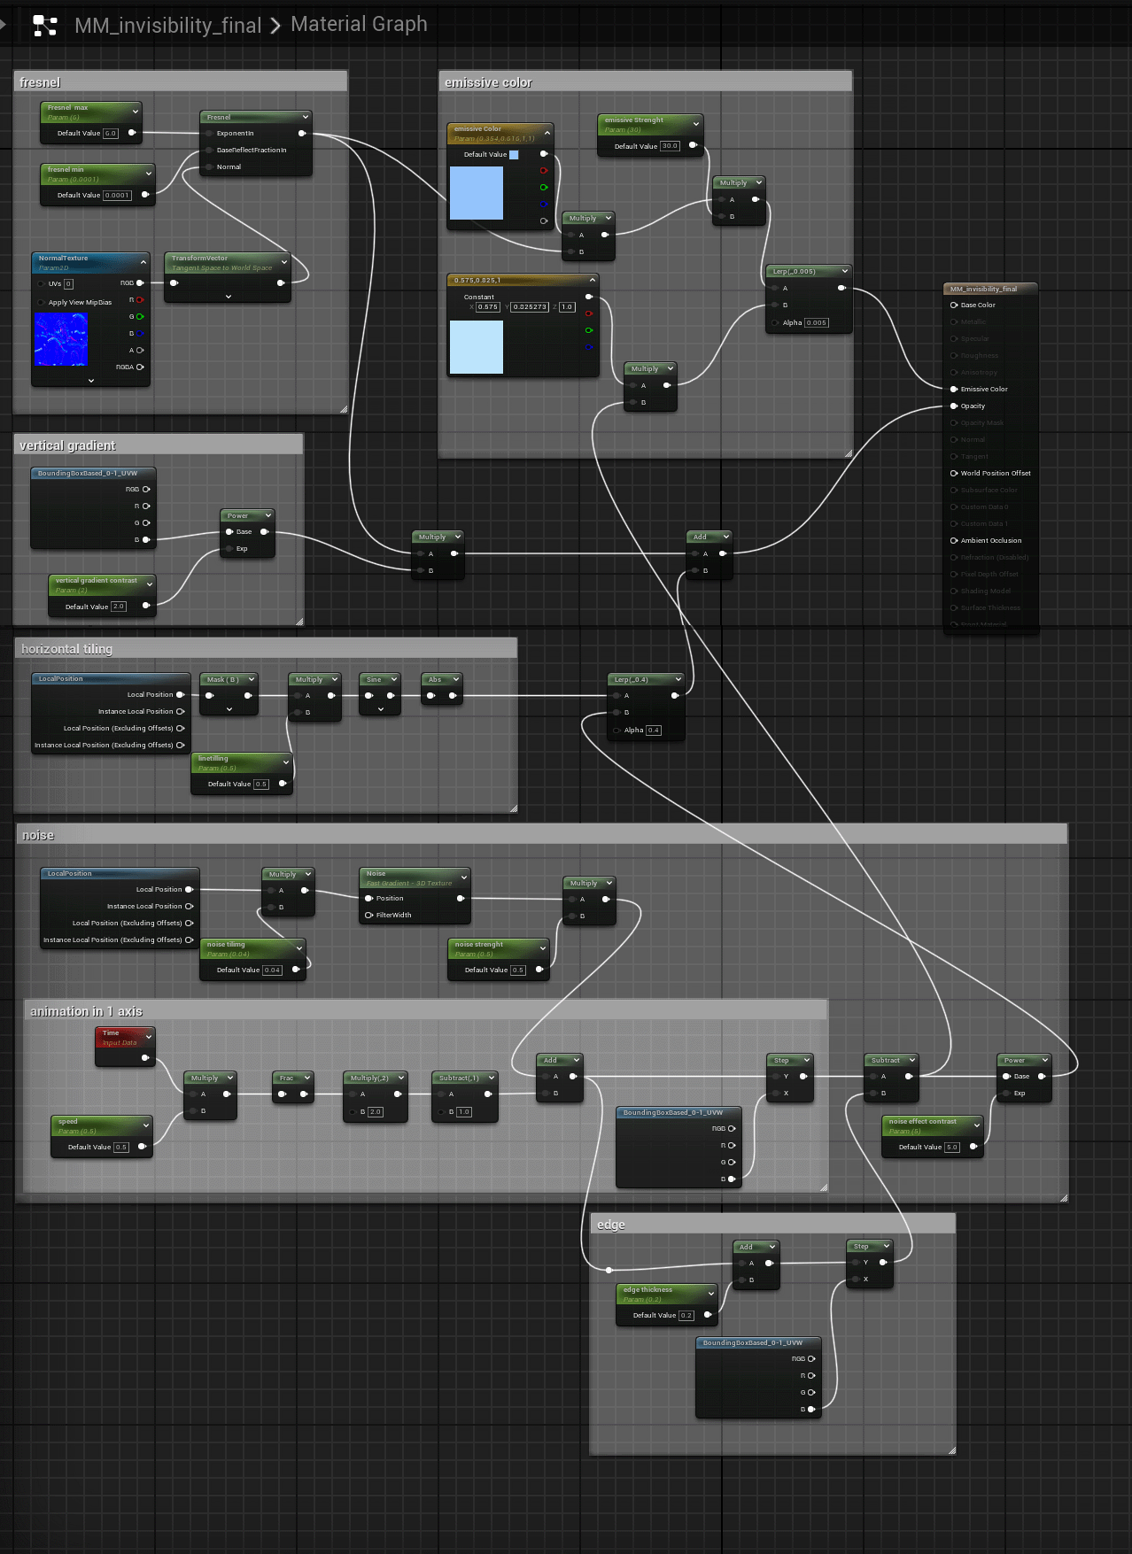Select the edge comment header
1132x1554 pixels.
pyautogui.click(x=773, y=1224)
